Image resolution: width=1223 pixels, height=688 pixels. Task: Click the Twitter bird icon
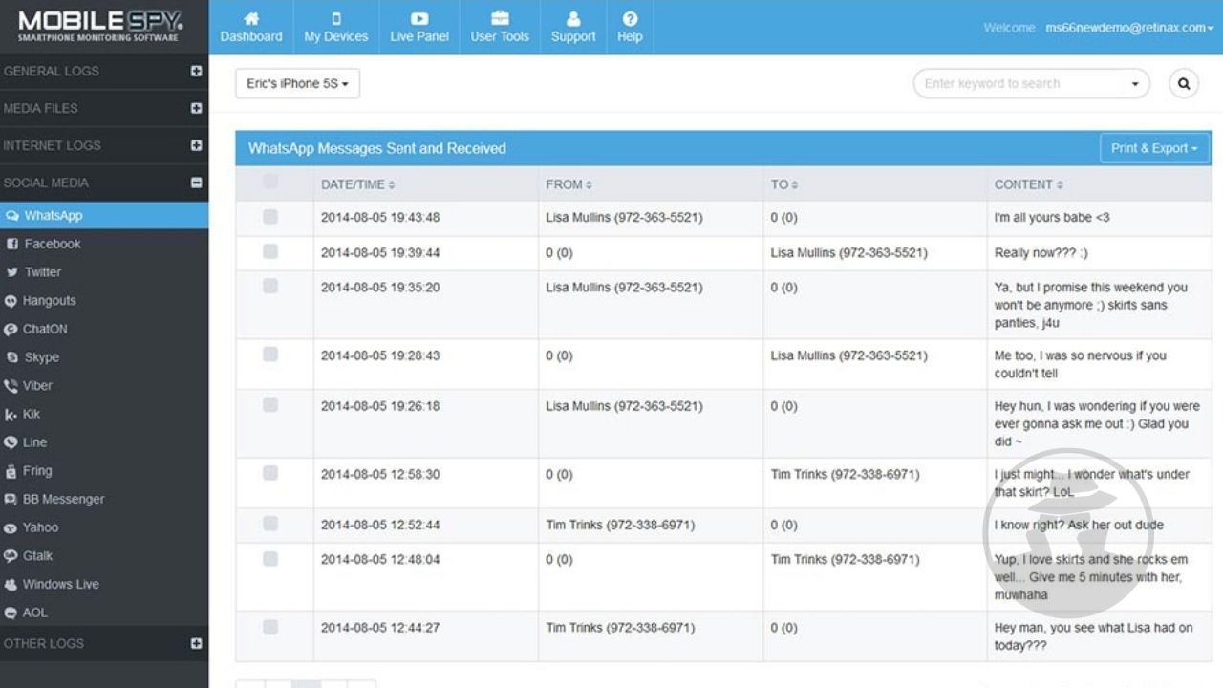tap(12, 272)
